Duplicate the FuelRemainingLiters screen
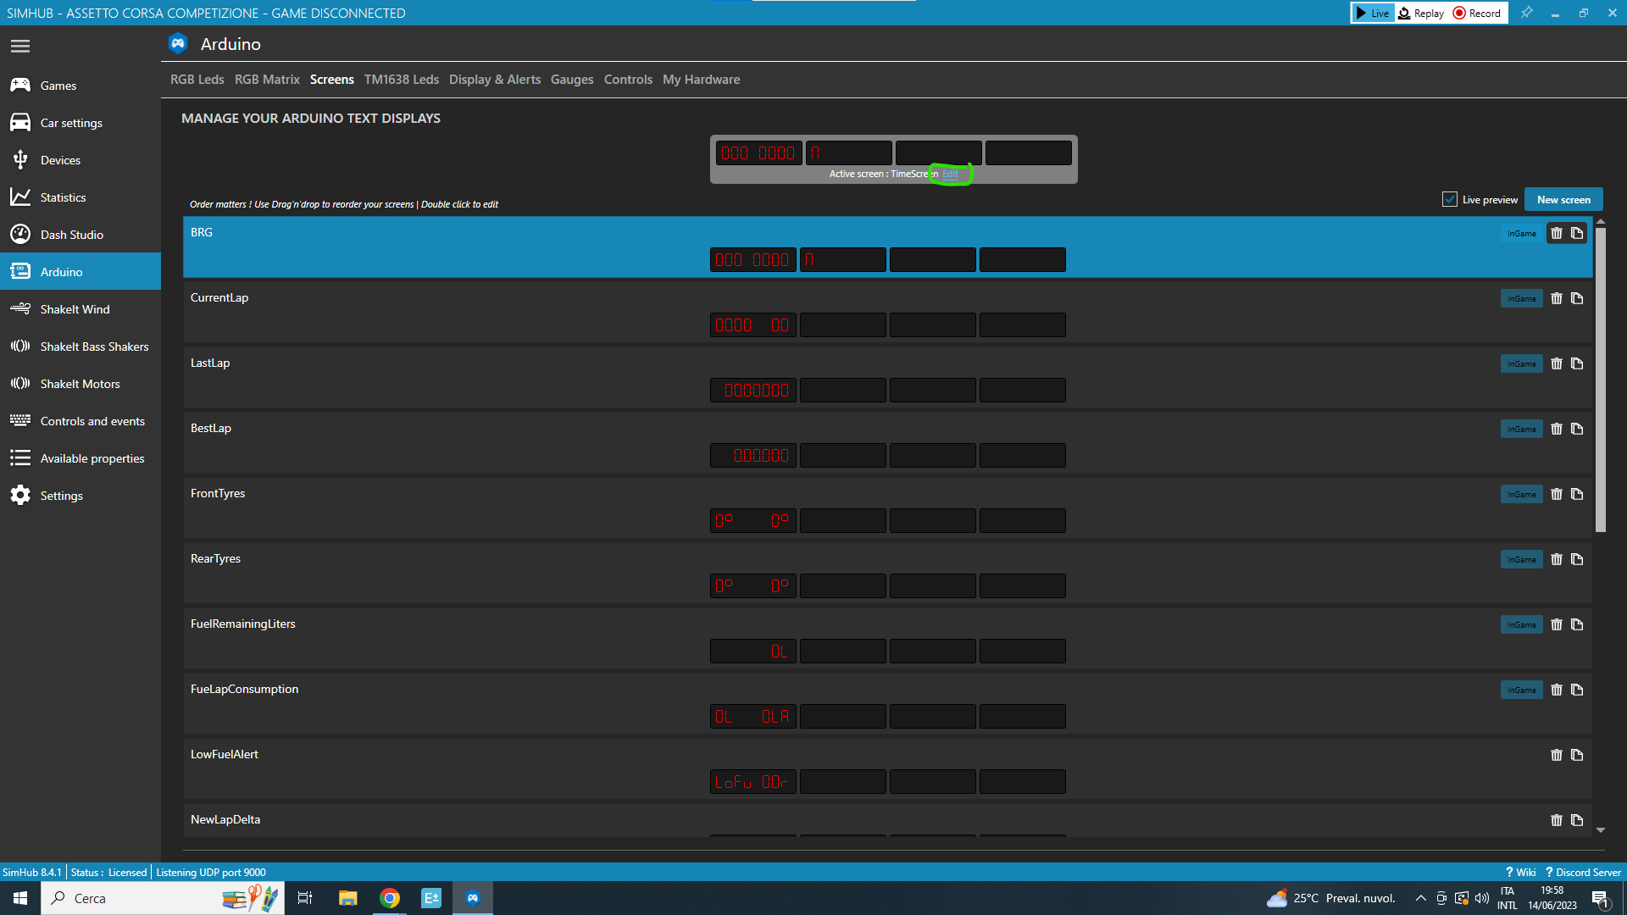This screenshot has height=915, width=1627. (x=1577, y=624)
